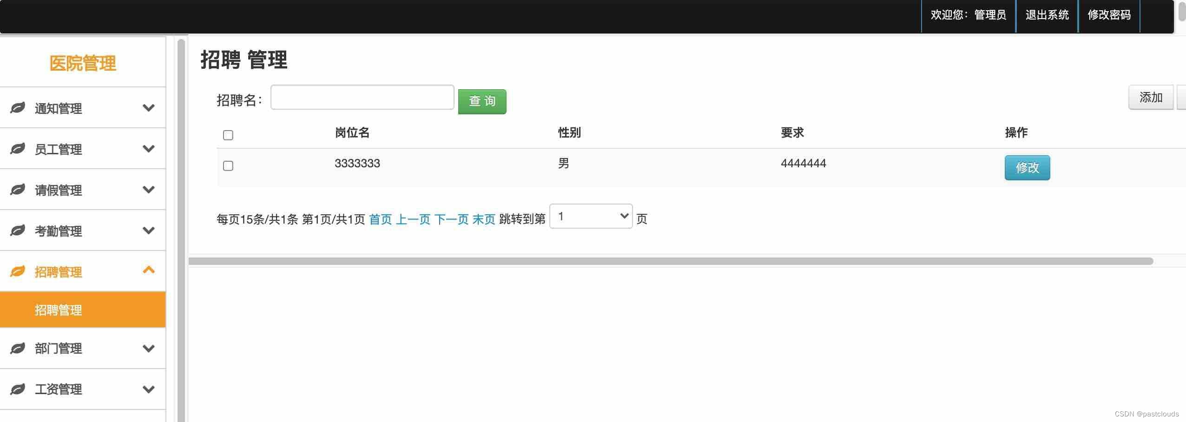1186x422 pixels.
Task: Click the horizontal scrollbar below the table
Action: point(671,261)
